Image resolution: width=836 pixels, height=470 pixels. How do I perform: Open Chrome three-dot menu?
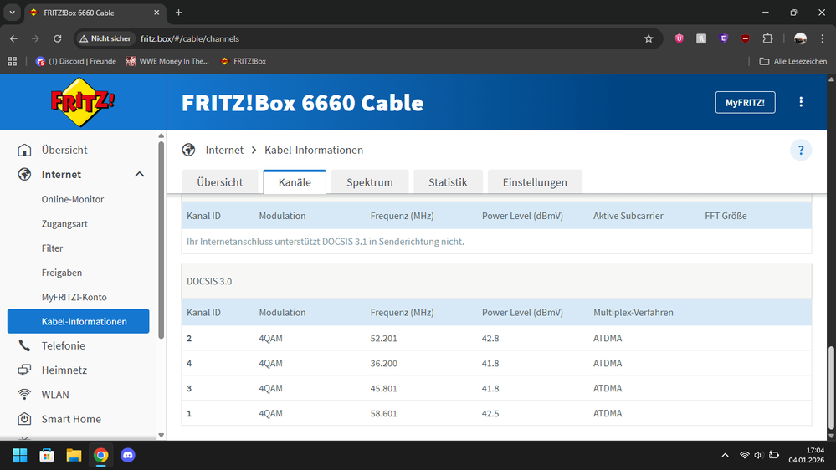coord(823,38)
